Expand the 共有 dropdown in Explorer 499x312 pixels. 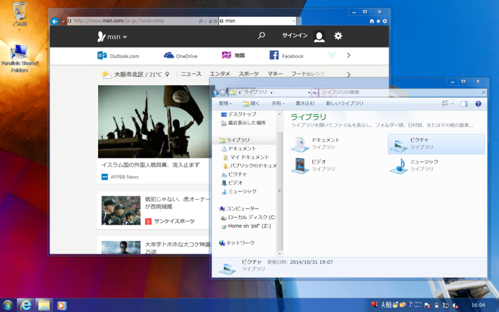click(x=278, y=104)
